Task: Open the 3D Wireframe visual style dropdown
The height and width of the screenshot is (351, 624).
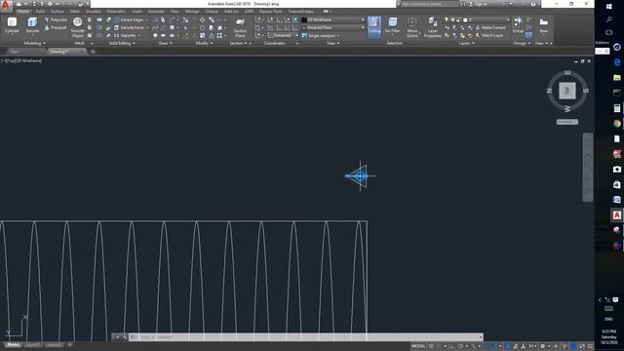Action: click(332, 19)
